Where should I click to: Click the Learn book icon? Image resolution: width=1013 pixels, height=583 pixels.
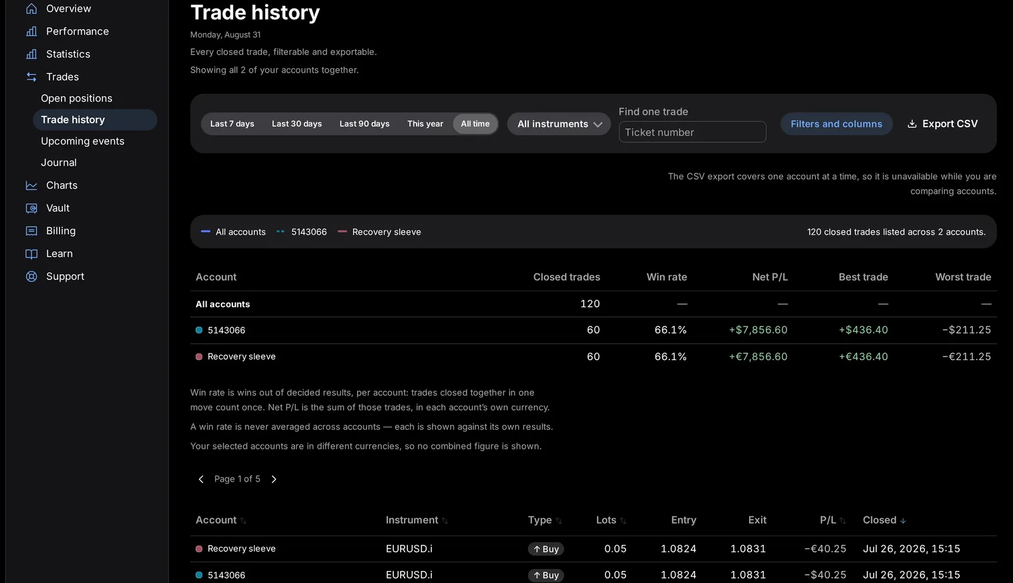pos(31,254)
